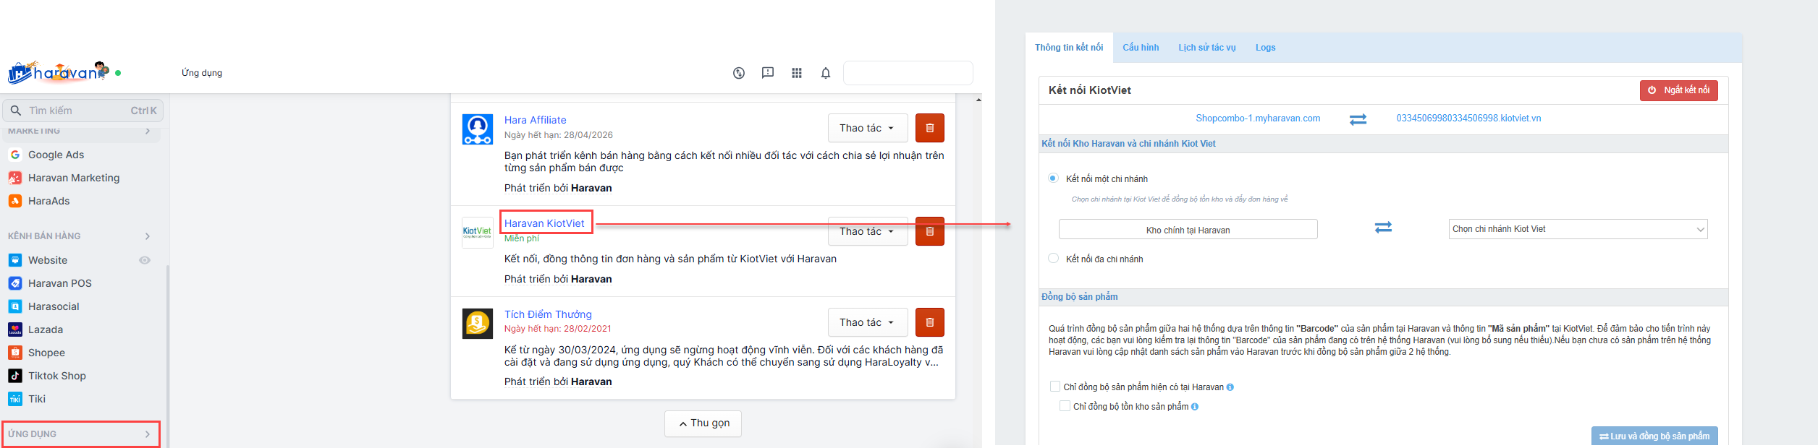Open the notifications bell
The height and width of the screenshot is (448, 1818).
[x=826, y=73]
